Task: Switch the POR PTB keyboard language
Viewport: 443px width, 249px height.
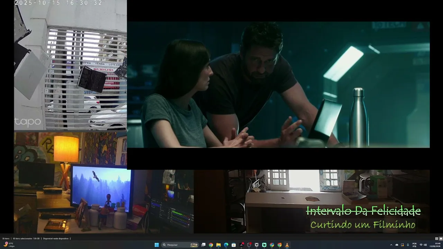Action: [414, 245]
